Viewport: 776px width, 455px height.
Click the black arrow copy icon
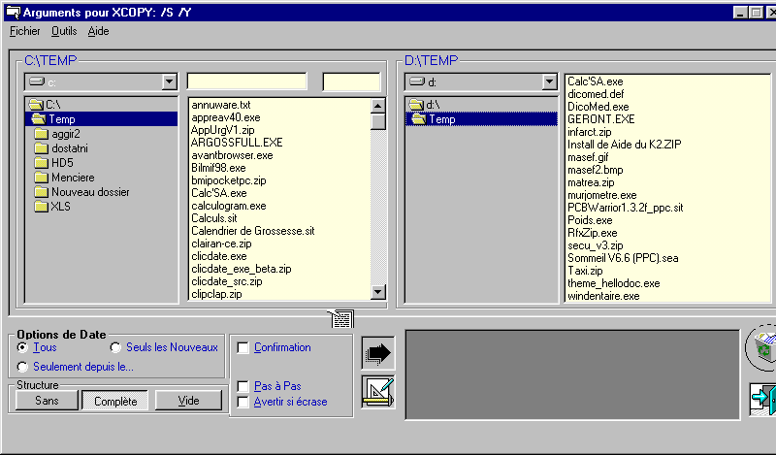pyautogui.click(x=378, y=353)
